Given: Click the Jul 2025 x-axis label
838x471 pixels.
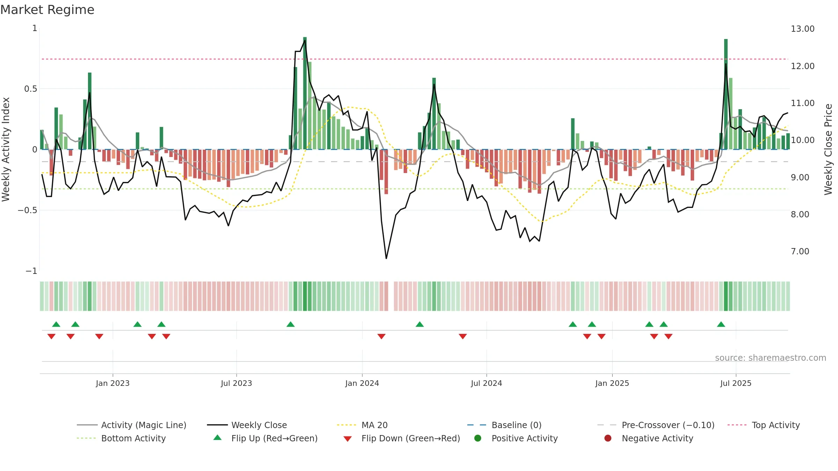Looking at the screenshot, I should click(736, 383).
